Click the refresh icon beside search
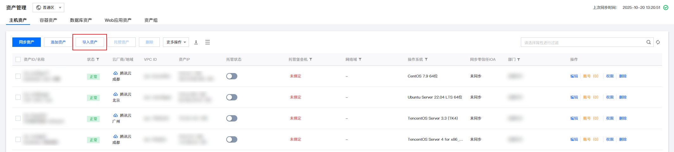This screenshot has height=152, width=674. [x=658, y=42]
